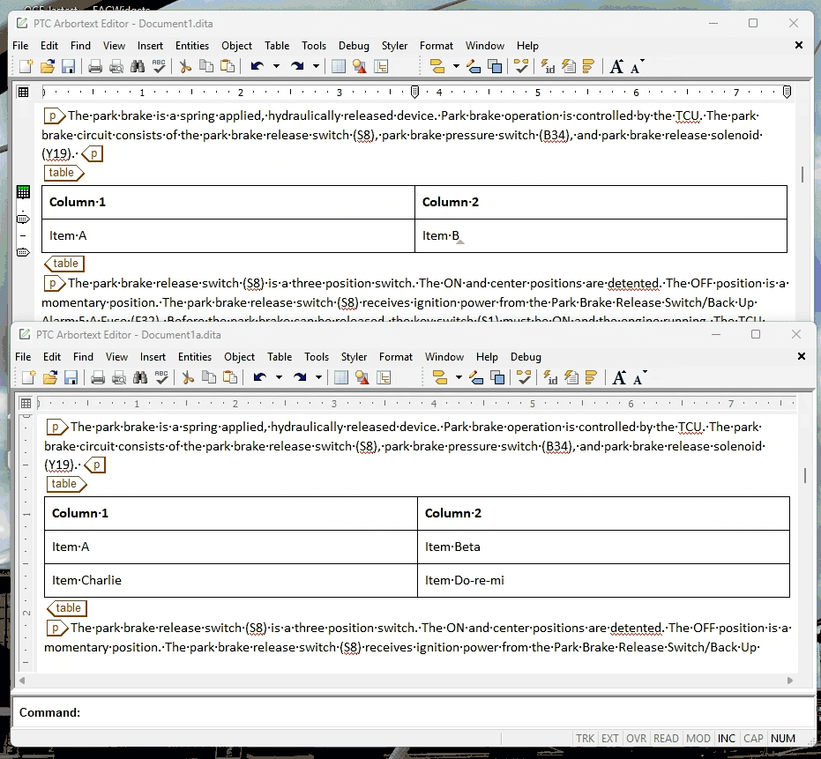Screen dimensions: 821x759
Task: Click Increase font size icon in Document1.dita
Action: (616, 66)
